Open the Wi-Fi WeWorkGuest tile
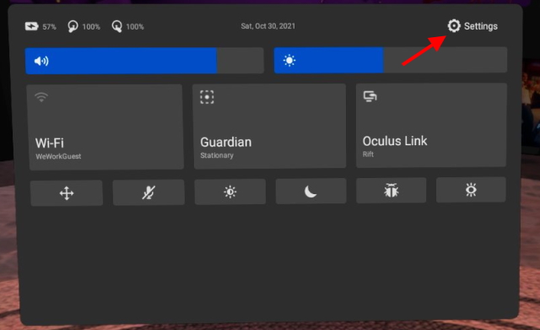540x330 pixels. point(106,127)
